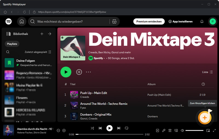This screenshot has height=139, width=219.
Task: Open the green user profile avatar
Action: (213, 22)
